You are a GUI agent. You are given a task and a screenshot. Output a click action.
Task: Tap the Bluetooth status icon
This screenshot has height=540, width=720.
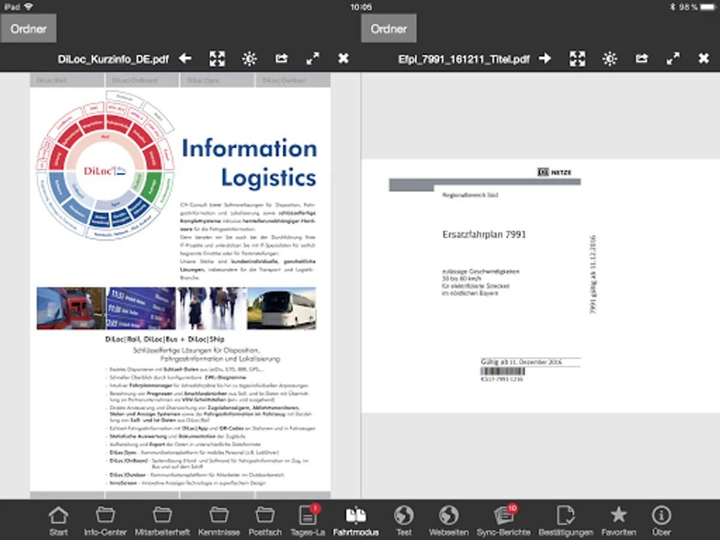tap(673, 7)
